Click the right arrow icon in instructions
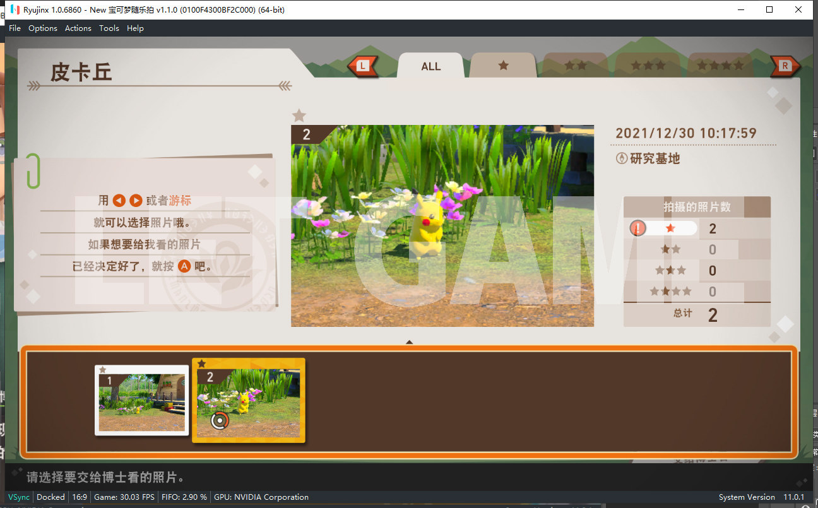Image resolution: width=818 pixels, height=508 pixels. [x=136, y=201]
